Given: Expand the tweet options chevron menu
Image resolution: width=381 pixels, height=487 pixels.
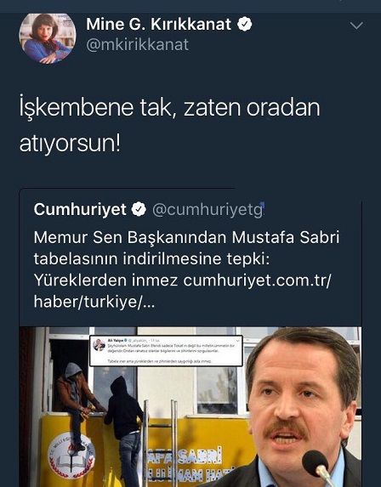Looking at the screenshot, I should coord(356,25).
